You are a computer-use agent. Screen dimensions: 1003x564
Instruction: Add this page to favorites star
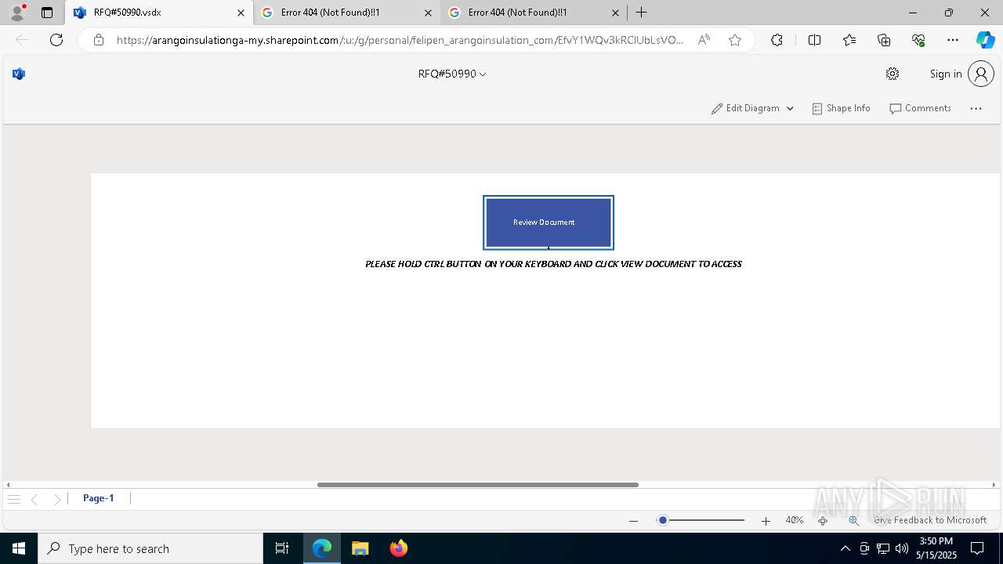[x=734, y=40]
